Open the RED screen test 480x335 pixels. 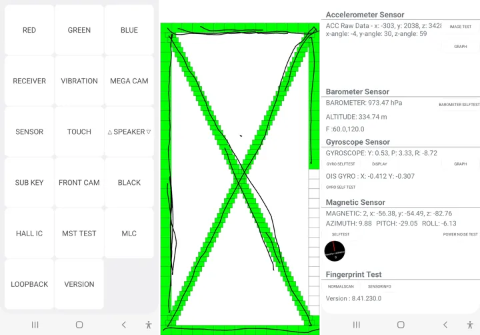tap(29, 30)
